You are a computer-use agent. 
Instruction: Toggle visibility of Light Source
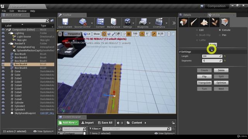[3, 37]
